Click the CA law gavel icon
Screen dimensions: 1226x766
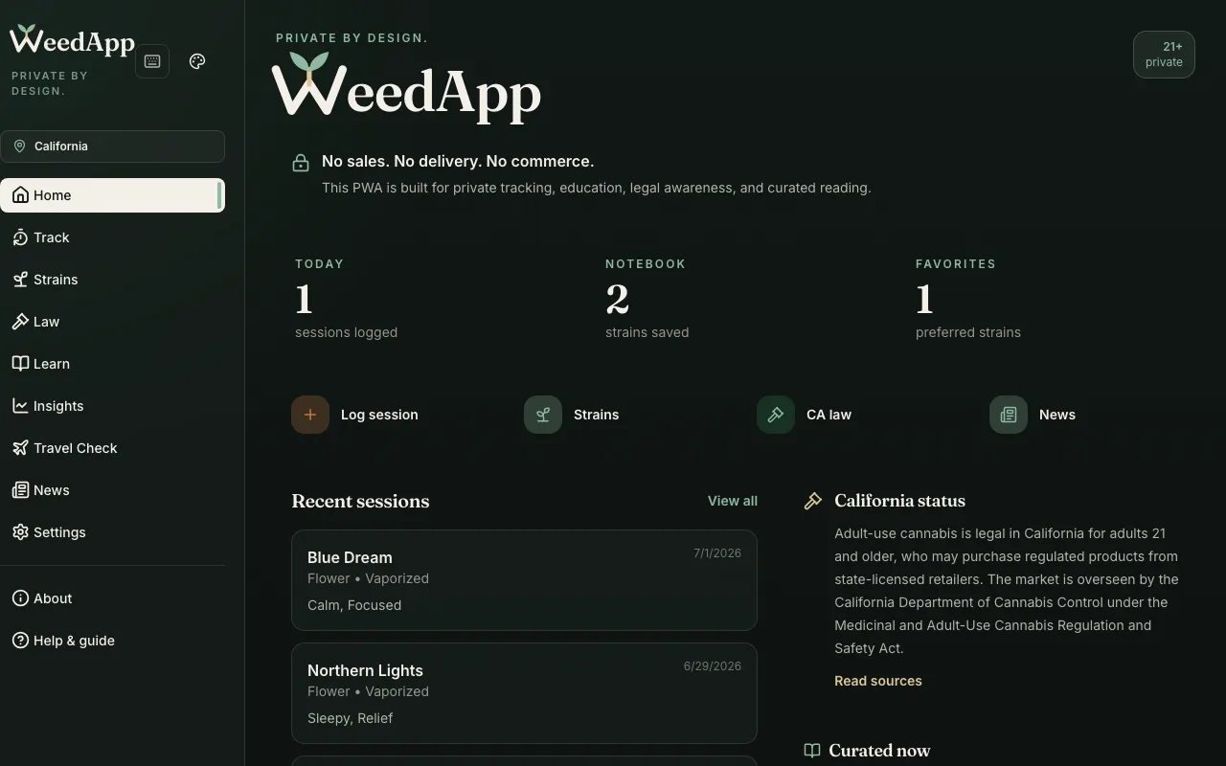(x=776, y=415)
